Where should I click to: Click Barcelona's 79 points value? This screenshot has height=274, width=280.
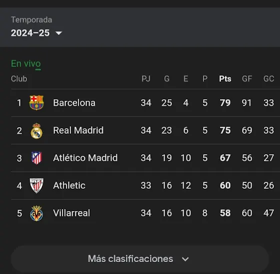click(x=225, y=103)
